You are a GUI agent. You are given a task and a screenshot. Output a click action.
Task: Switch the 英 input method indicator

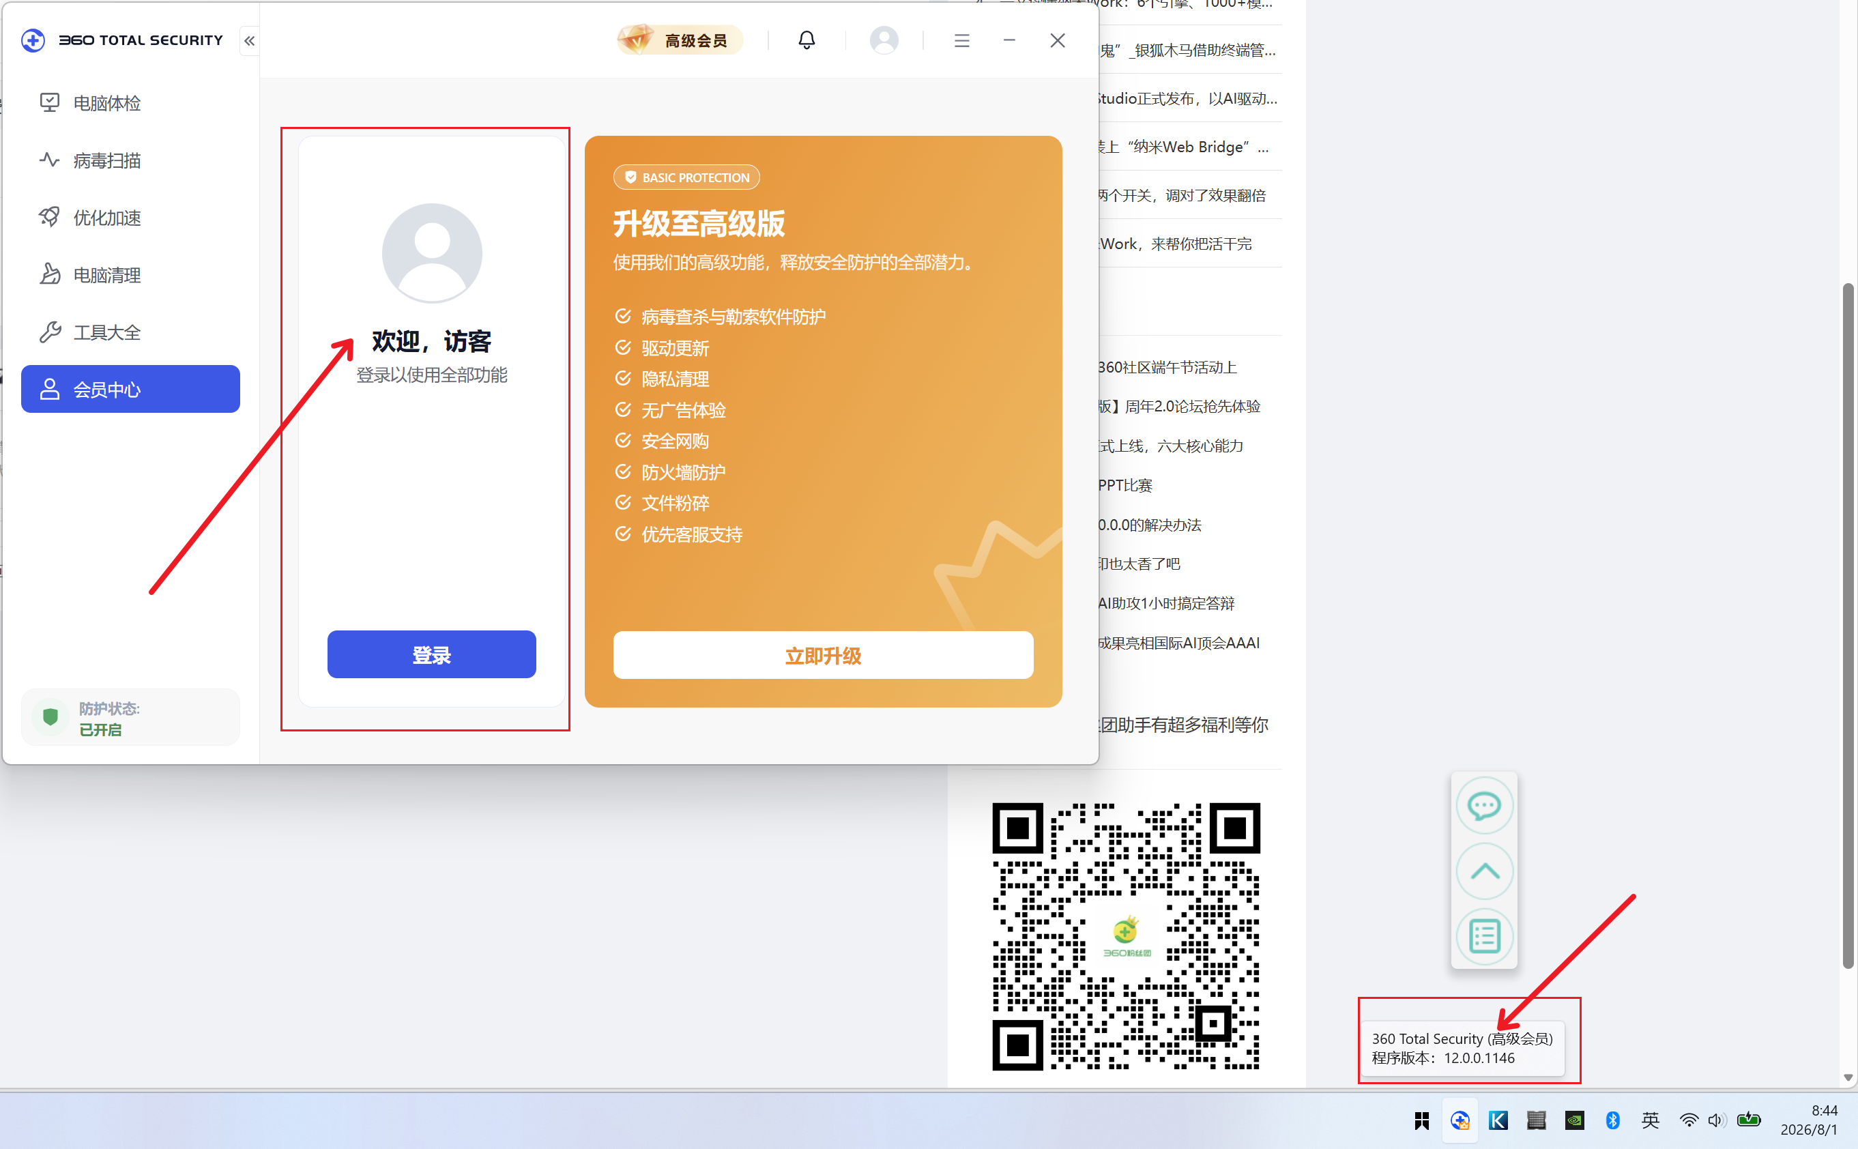pyautogui.click(x=1651, y=1121)
